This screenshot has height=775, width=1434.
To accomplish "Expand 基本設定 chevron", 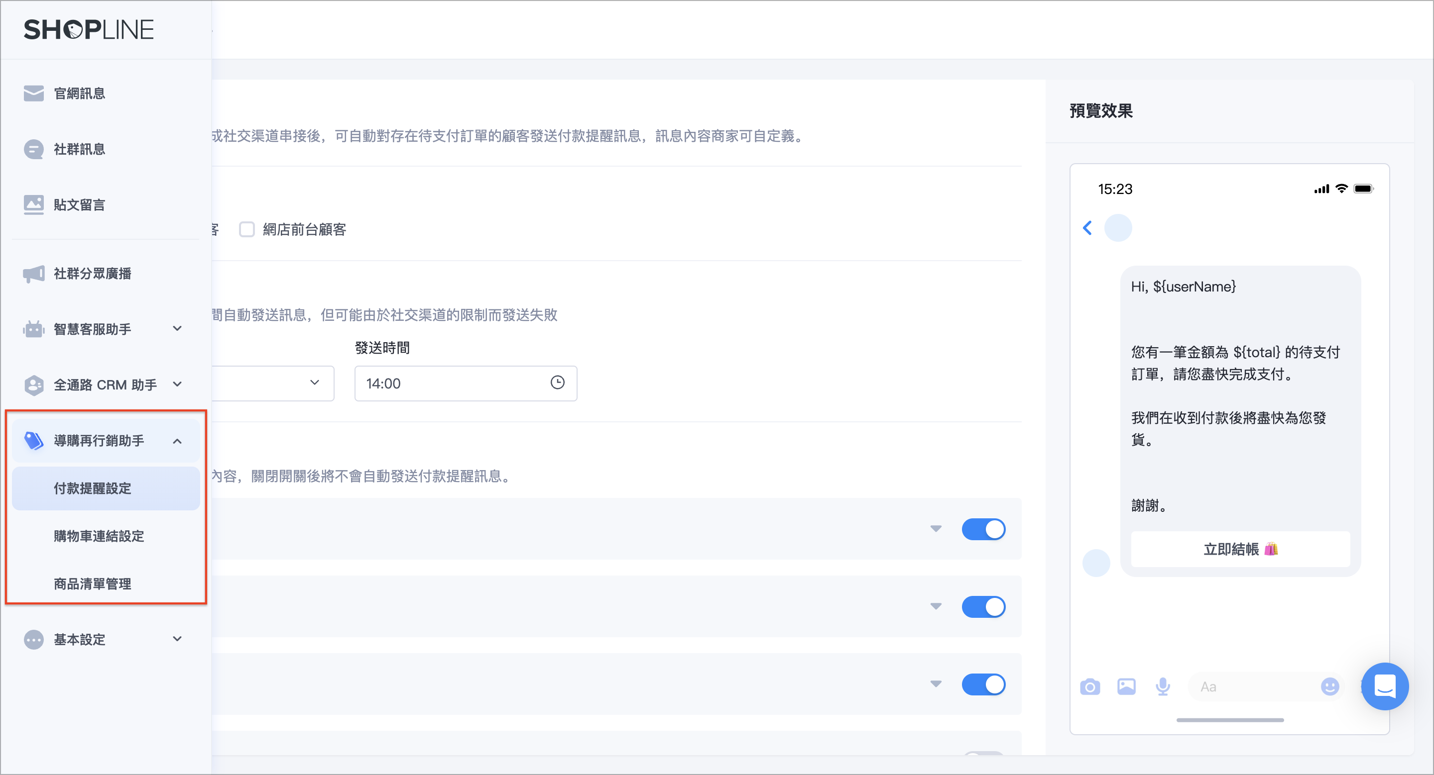I will point(177,639).
